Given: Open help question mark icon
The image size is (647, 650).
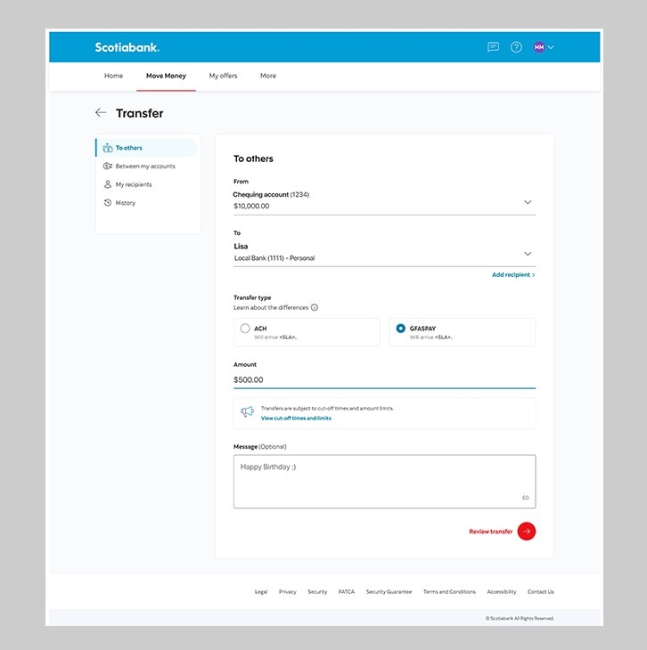Looking at the screenshot, I should point(516,47).
